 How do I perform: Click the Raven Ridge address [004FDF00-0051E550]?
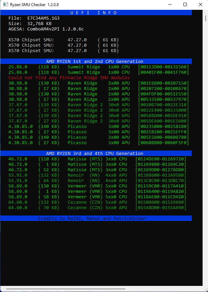pos(164,94)
